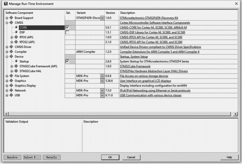Open the STM32F429I-Discovery variant dropdown

coord(102,18)
